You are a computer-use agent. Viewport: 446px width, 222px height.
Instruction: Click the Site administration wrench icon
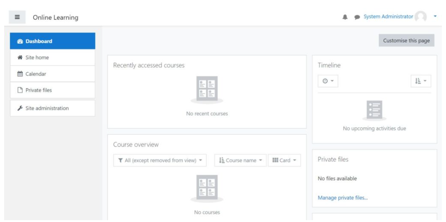20,108
